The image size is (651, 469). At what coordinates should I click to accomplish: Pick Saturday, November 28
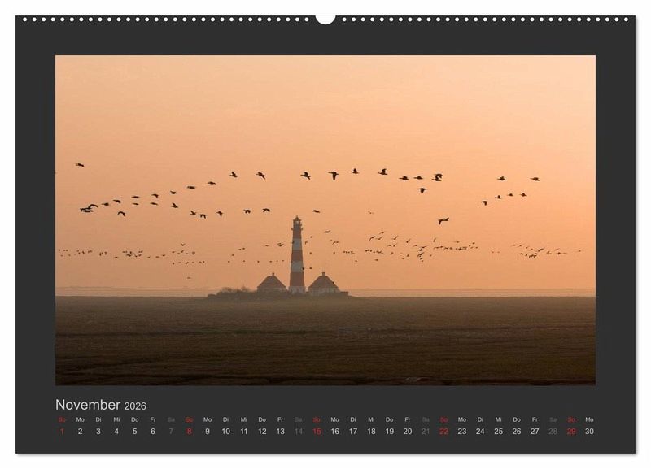553,432
